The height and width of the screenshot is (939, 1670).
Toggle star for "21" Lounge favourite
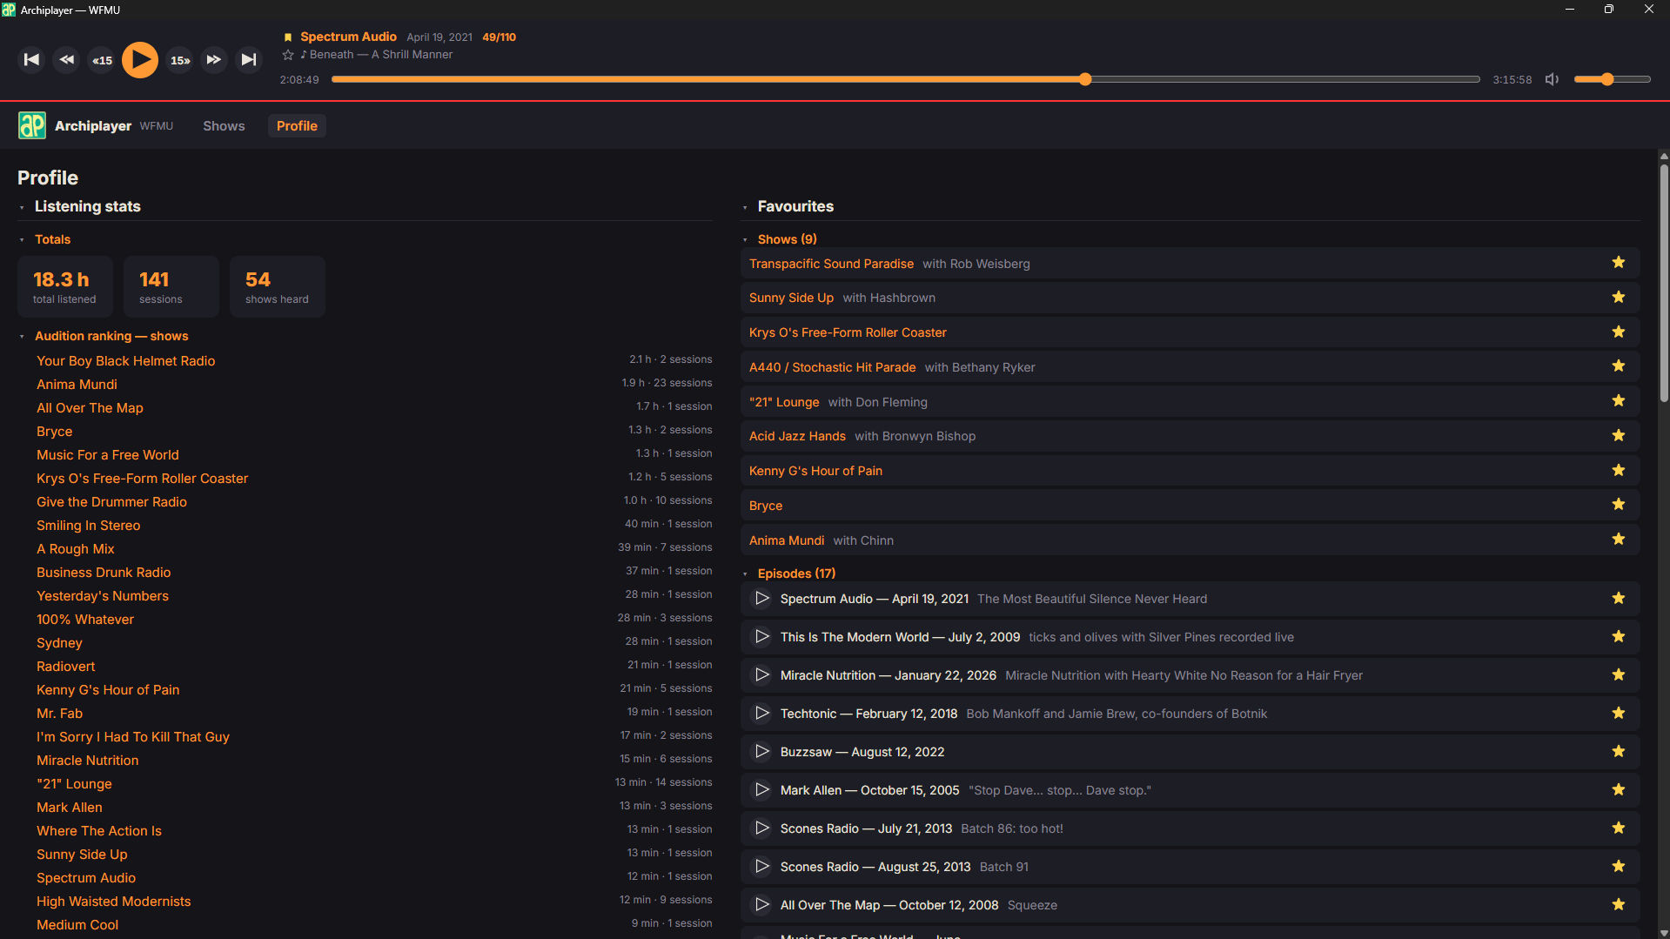point(1619,401)
